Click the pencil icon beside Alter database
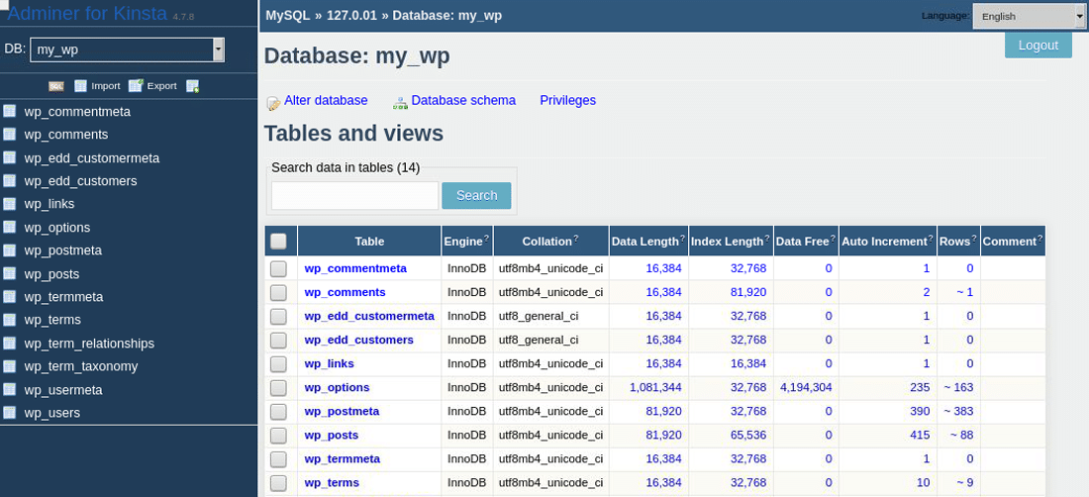1089x497 pixels. 273,102
